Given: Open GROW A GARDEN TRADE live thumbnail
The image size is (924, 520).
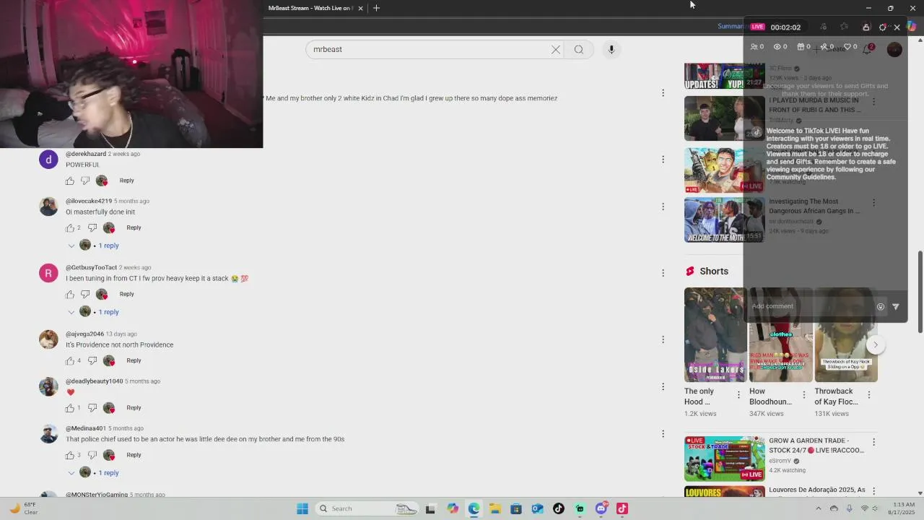Looking at the screenshot, I should (x=724, y=459).
